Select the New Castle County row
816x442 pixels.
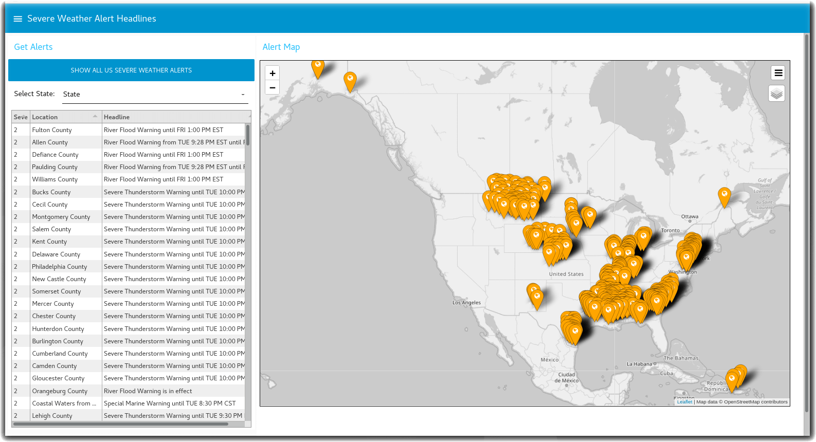(x=129, y=279)
